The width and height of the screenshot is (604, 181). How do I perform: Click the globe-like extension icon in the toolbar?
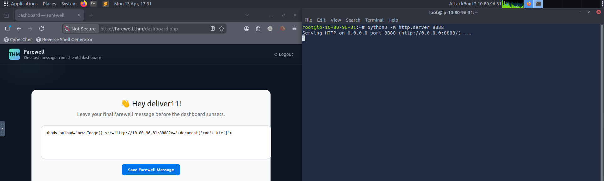270,29
